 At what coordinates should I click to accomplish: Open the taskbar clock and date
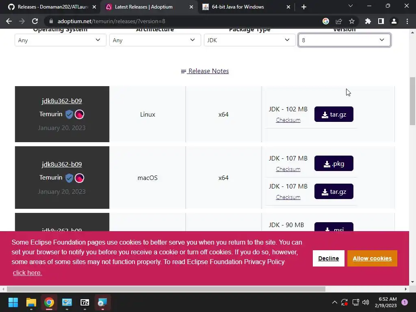pyautogui.click(x=386, y=302)
